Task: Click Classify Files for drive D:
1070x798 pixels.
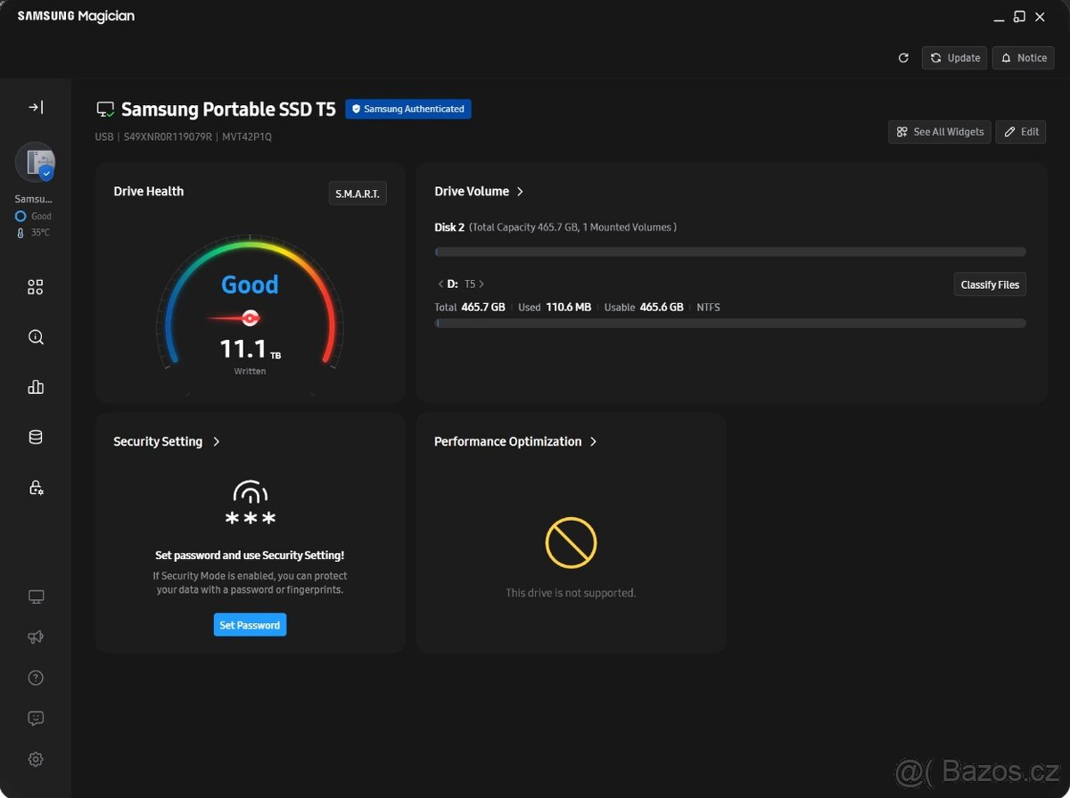Action: pyautogui.click(x=990, y=284)
